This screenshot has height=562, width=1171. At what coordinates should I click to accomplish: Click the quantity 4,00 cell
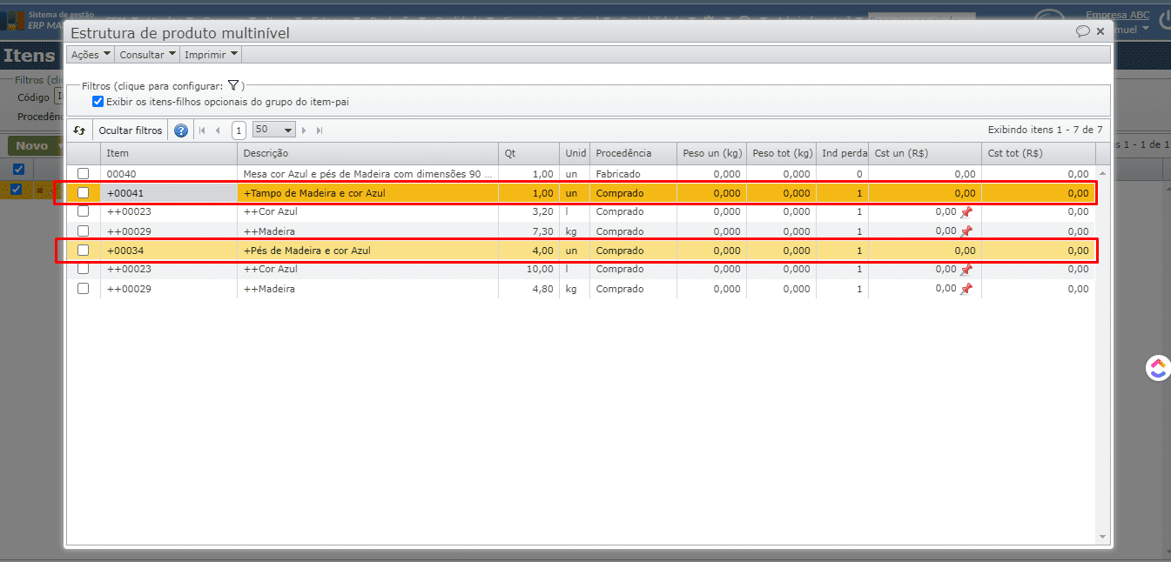click(528, 251)
